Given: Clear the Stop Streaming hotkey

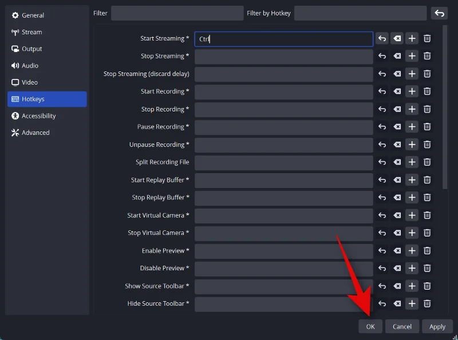Looking at the screenshot, I should click(397, 56).
